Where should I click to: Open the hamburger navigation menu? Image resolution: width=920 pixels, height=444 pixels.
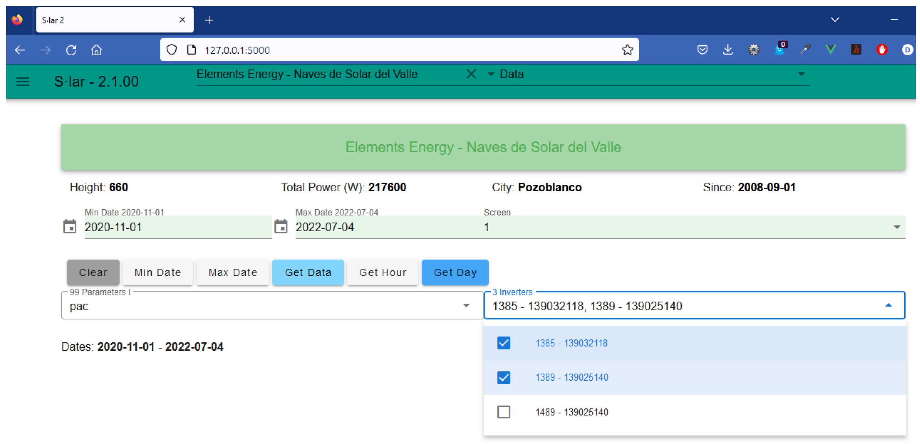(x=23, y=82)
